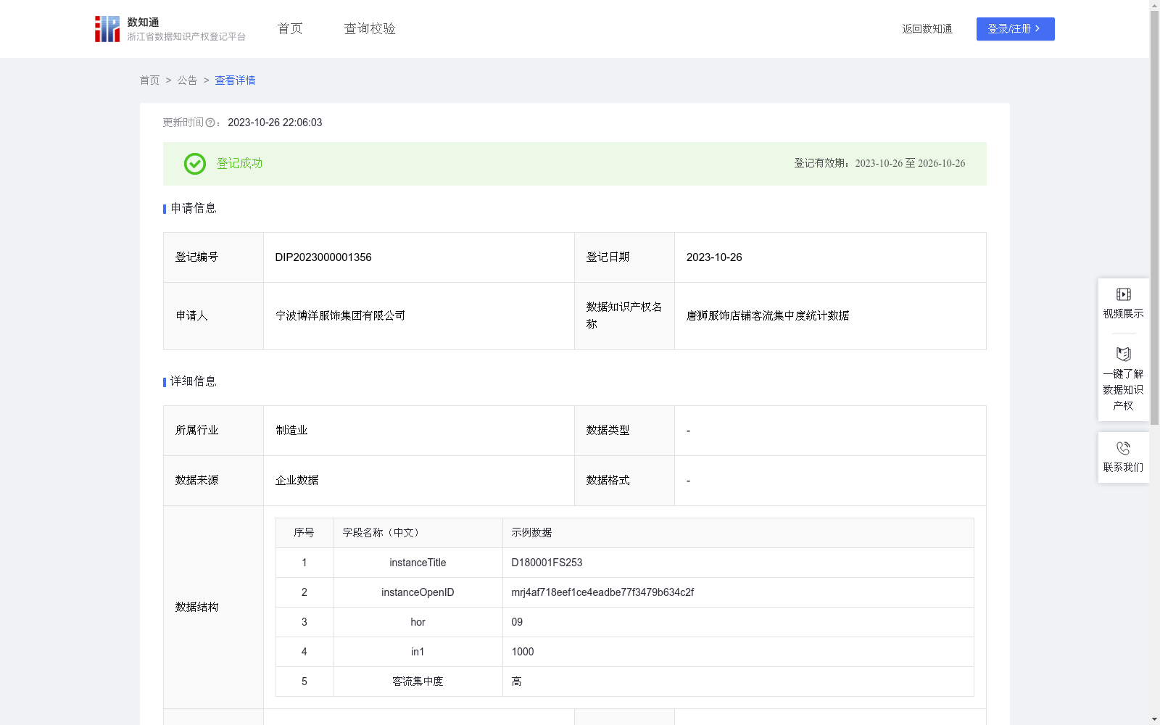Select the name 唐狮服饰店铺客流集中度统计数据
Viewport: 1160px width, 725px height.
click(768, 316)
